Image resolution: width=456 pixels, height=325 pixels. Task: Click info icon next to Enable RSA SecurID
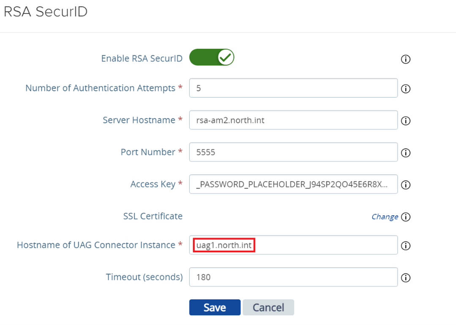pos(405,59)
